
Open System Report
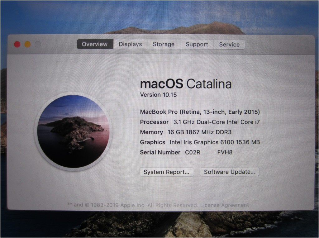[167, 172]
